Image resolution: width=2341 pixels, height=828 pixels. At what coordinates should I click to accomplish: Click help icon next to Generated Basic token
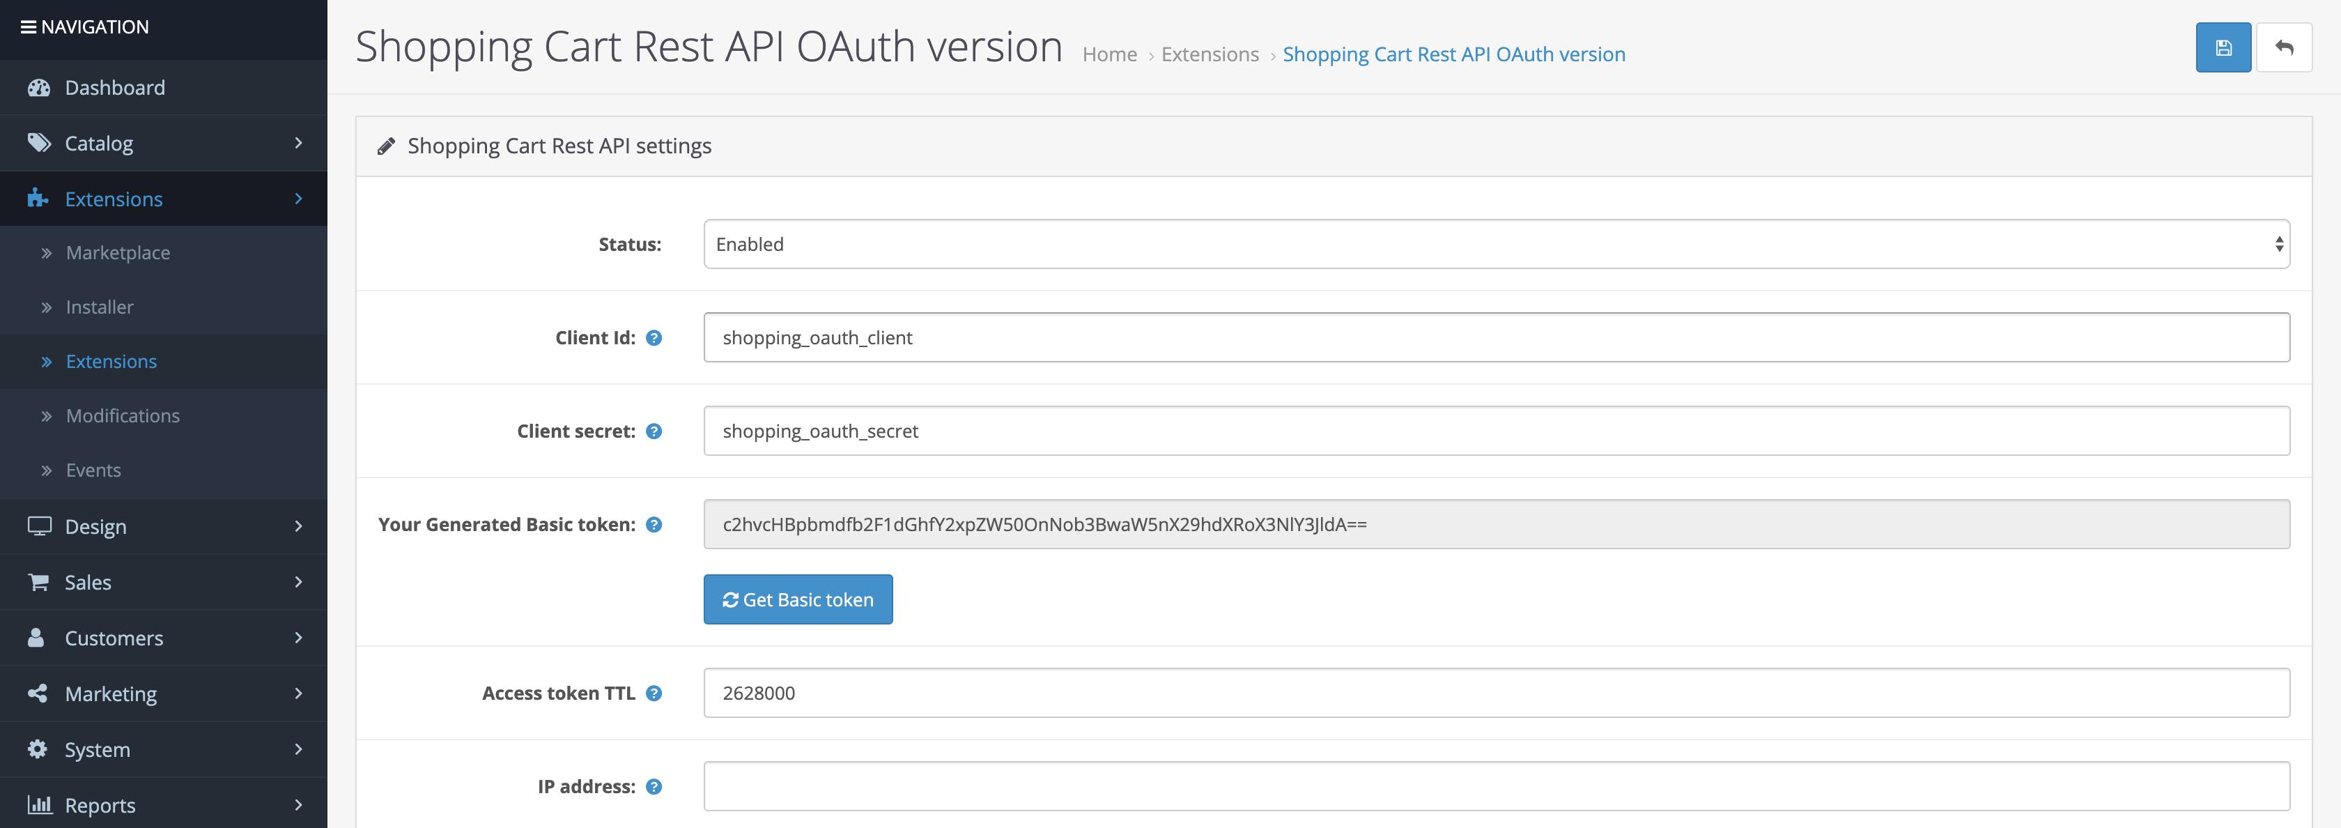point(654,524)
